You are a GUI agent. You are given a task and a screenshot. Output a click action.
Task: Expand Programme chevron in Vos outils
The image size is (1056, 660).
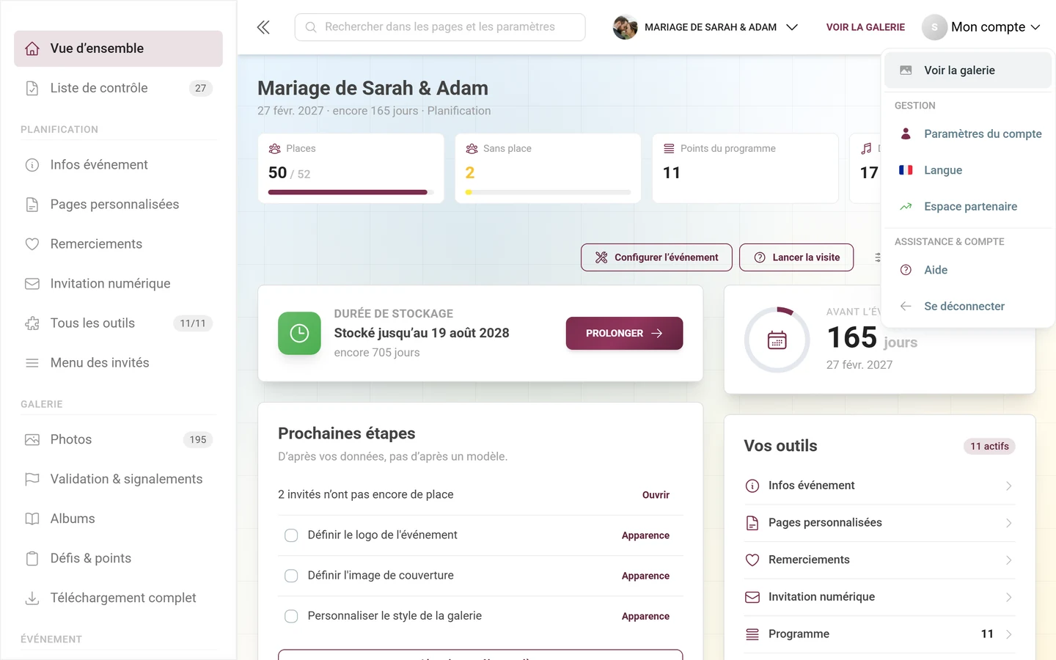pos(1009,634)
